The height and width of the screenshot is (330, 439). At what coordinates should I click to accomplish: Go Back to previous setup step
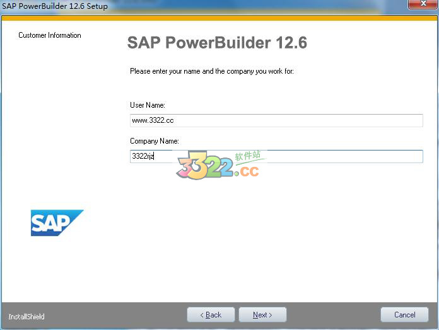point(211,315)
